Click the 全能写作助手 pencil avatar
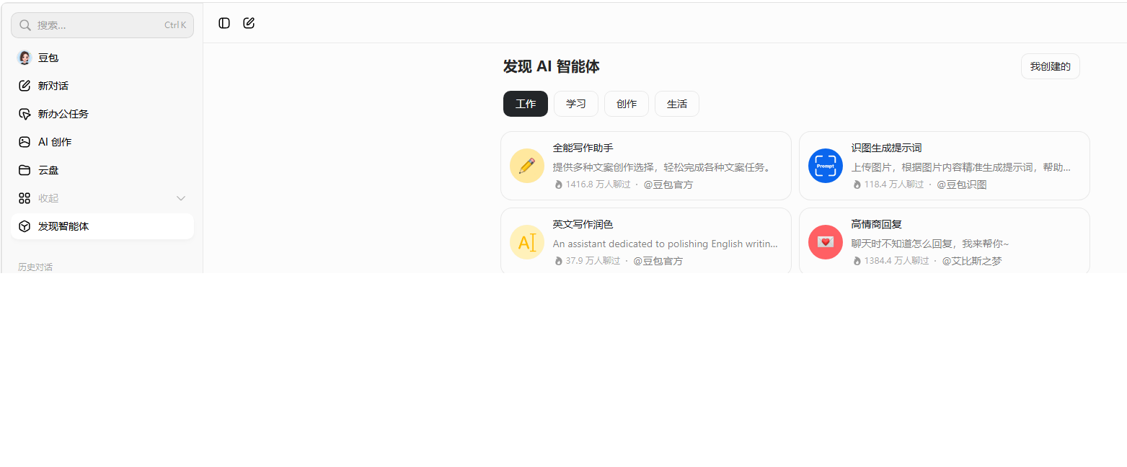 527,166
